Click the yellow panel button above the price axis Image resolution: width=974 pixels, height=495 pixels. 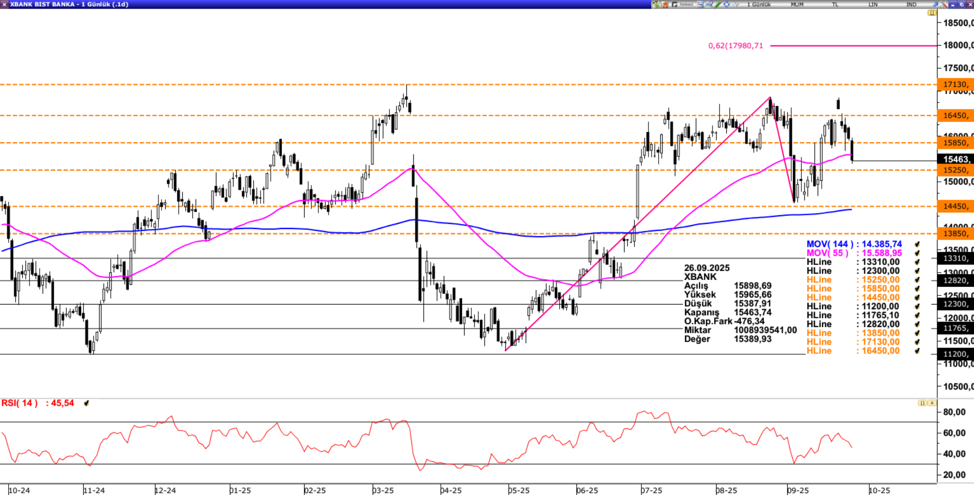931,13
